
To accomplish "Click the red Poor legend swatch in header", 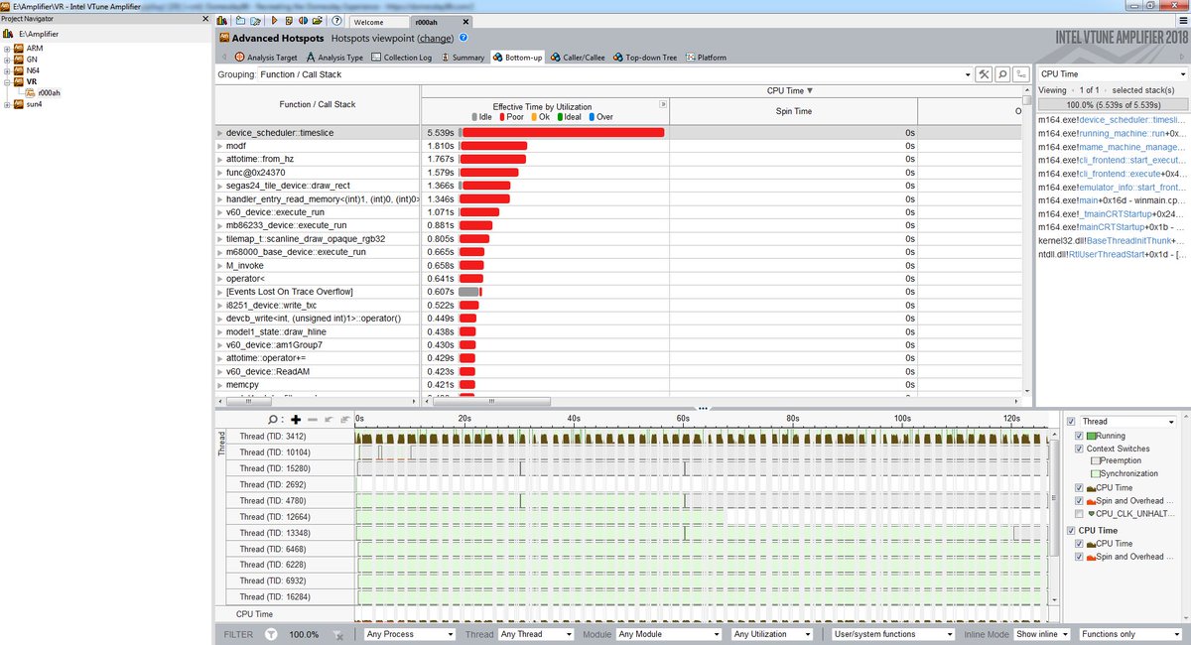I will coord(501,117).
